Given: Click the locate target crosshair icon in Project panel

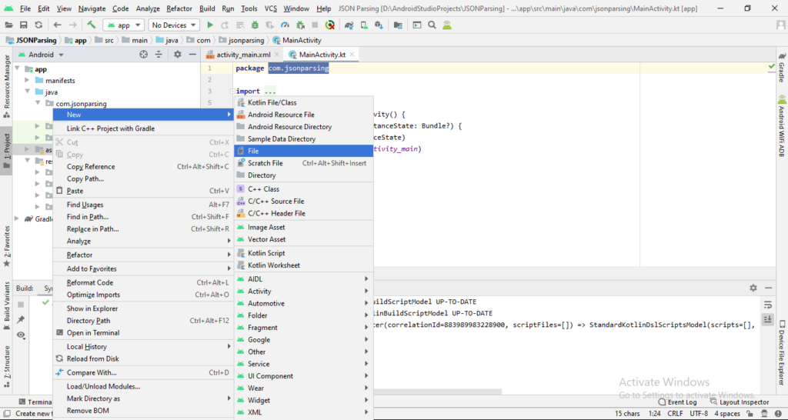Looking at the screenshot, I should (x=143, y=55).
